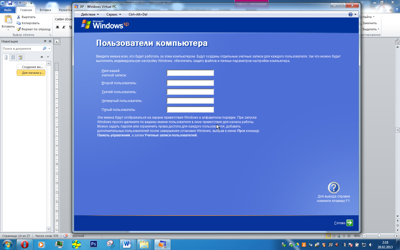400x250 pixels.
Task: Focus the Пятый пользователь field
Action: point(190,109)
